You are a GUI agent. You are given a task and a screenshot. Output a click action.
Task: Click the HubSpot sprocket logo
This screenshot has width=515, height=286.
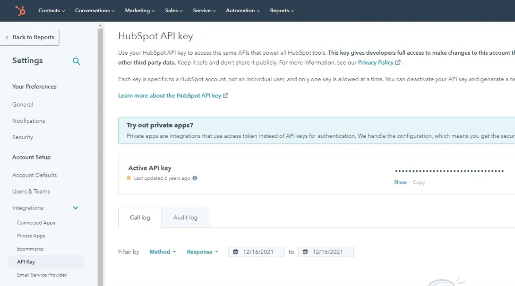point(19,10)
